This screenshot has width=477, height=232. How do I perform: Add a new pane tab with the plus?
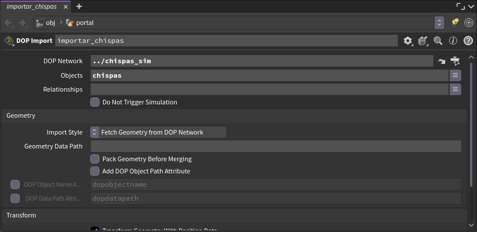[79, 6]
